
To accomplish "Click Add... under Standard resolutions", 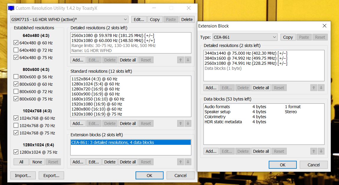I will click(78, 124).
